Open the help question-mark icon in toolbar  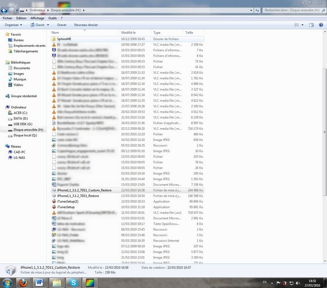point(321,25)
